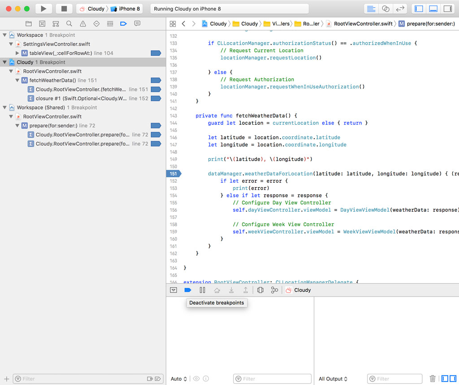459x385 pixels.
Task: Open the All Output console dropdown
Action: (333, 378)
